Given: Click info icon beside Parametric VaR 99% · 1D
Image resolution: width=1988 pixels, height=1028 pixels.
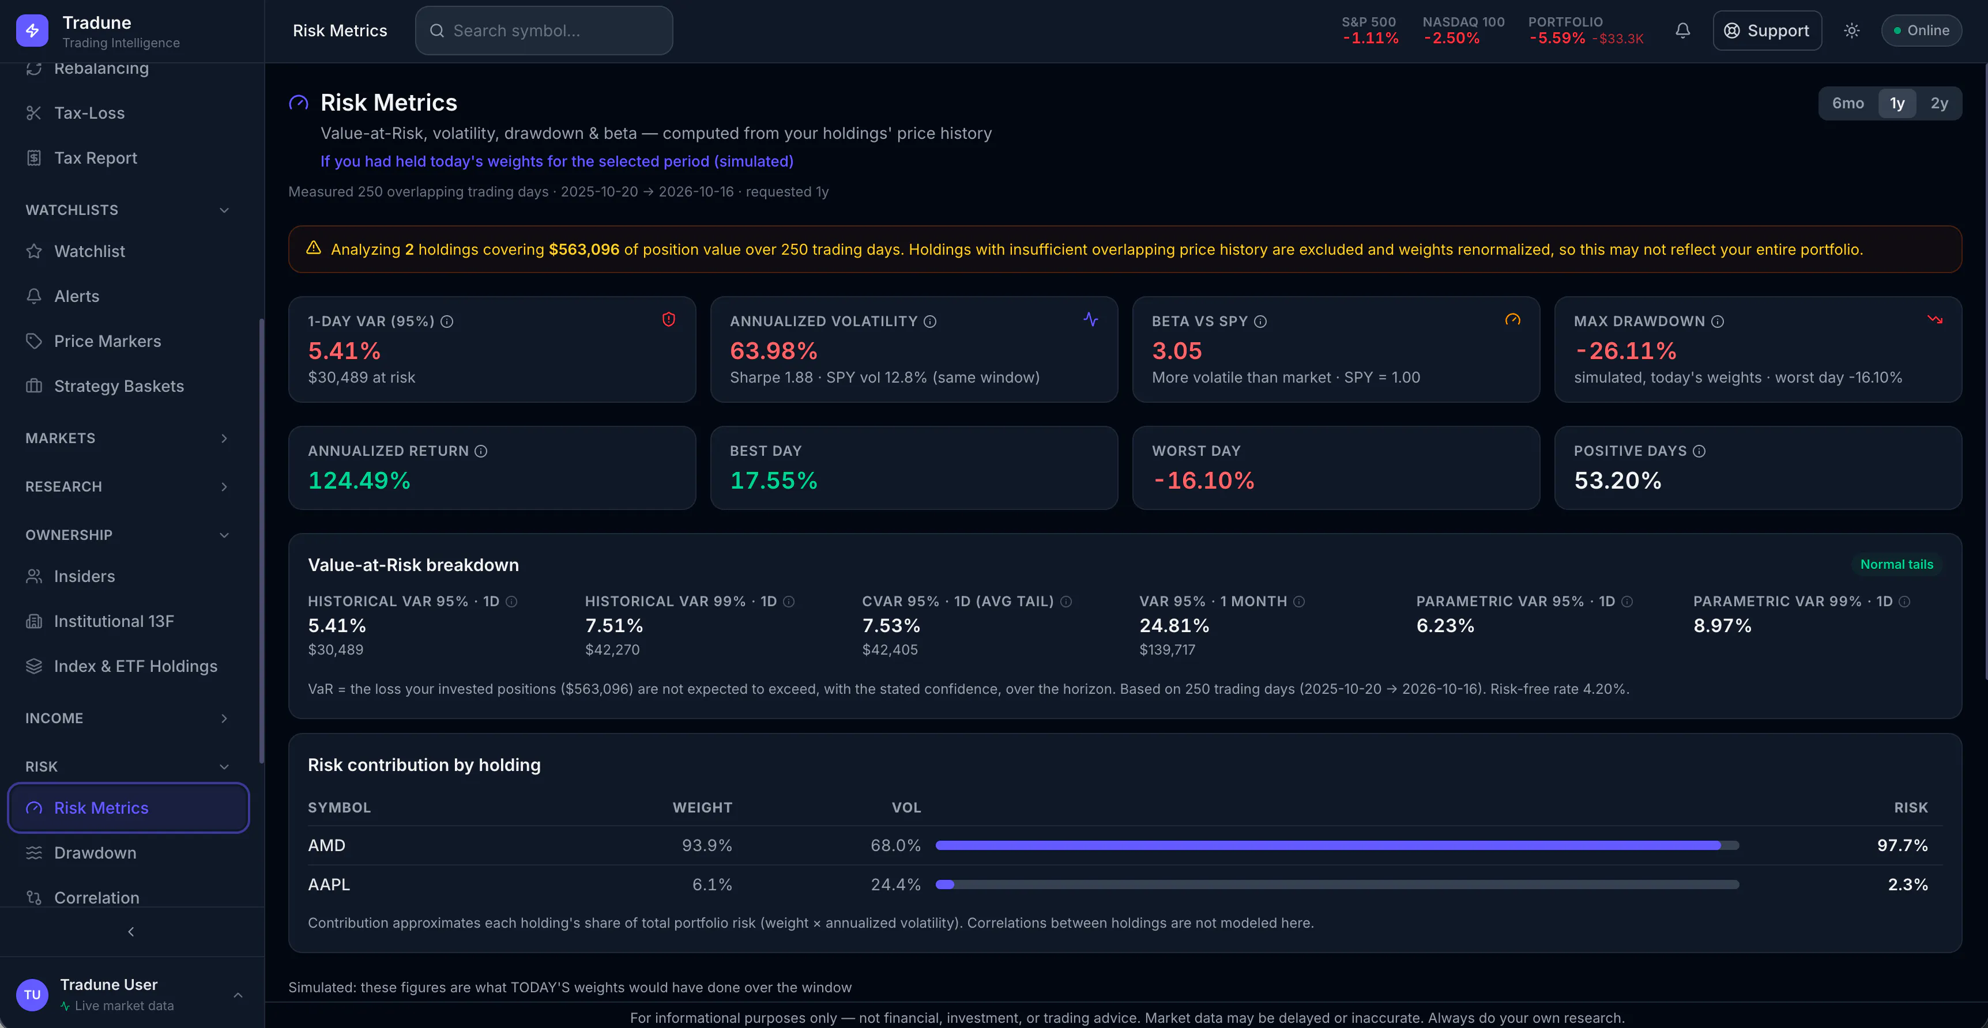Looking at the screenshot, I should [x=1904, y=602].
